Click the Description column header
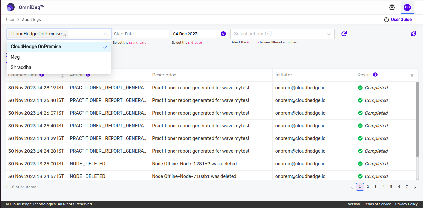The height and width of the screenshot is (208, 423). click(x=164, y=75)
